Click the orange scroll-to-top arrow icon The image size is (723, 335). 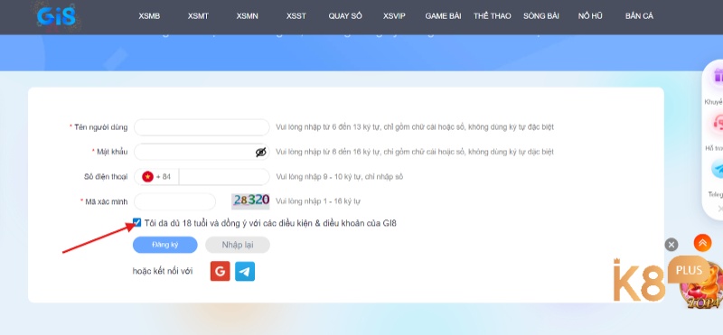pyautogui.click(x=702, y=243)
